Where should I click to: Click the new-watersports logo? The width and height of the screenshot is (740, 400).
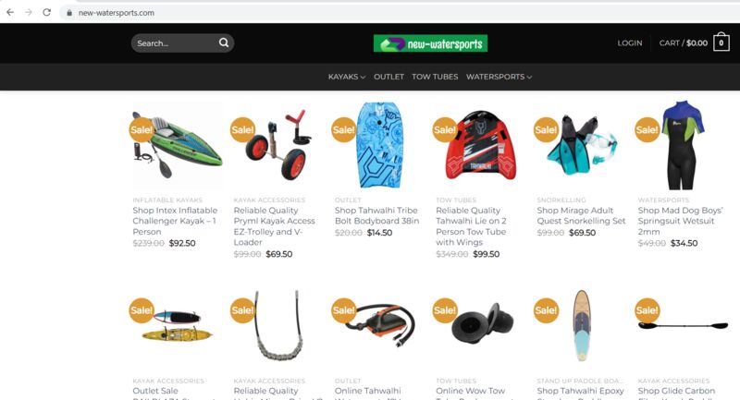coord(430,43)
